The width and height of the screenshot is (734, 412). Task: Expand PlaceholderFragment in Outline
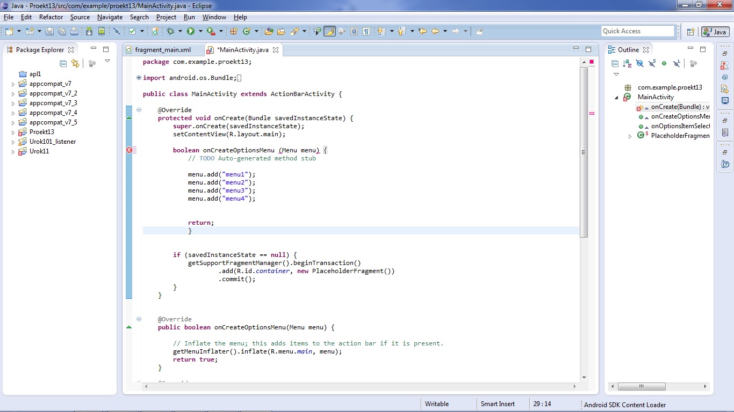tap(630, 136)
